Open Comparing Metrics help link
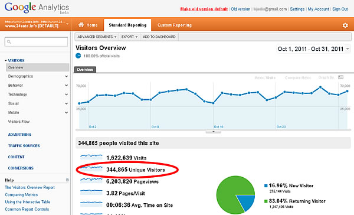Screen dimensions: 354x215 click(21, 195)
